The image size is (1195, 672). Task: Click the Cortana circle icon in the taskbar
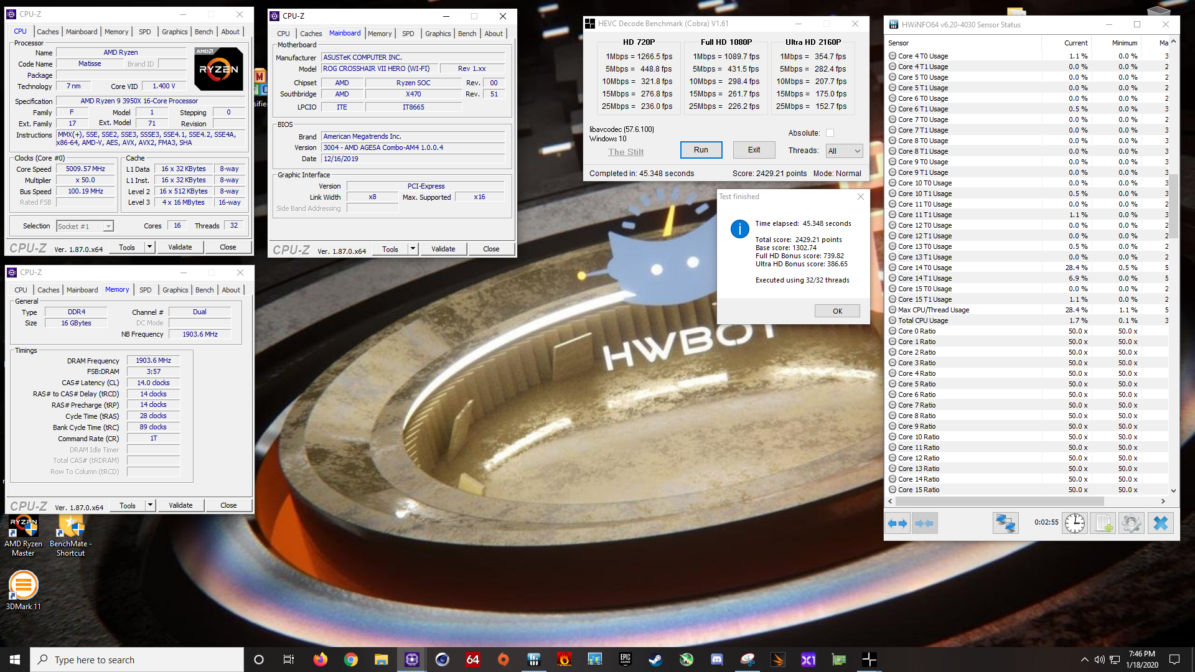[259, 660]
